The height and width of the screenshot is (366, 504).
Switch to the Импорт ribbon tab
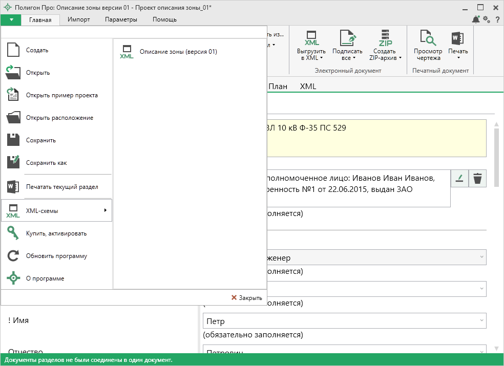(79, 19)
